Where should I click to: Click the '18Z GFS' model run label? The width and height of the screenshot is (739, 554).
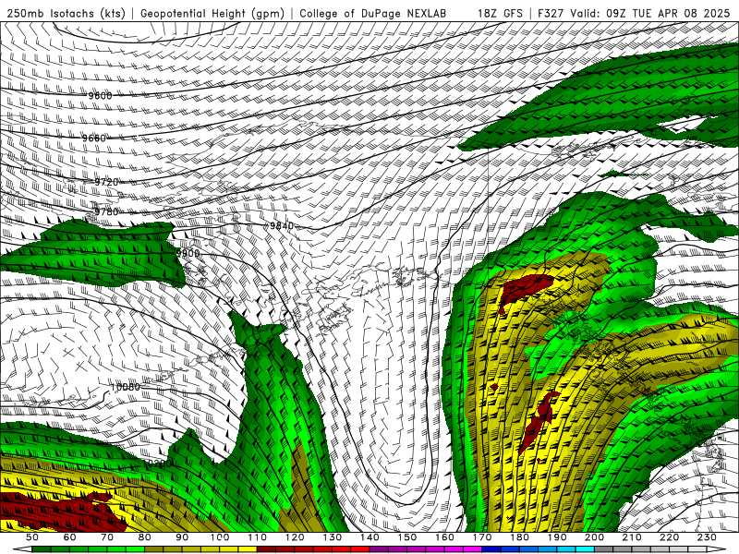tap(500, 13)
